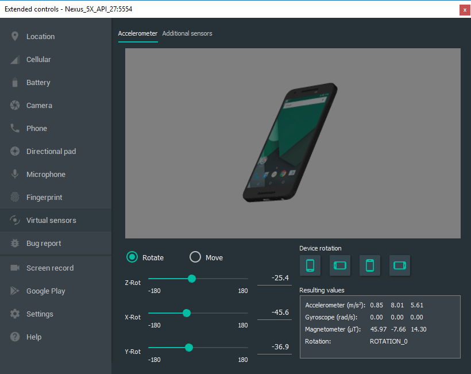Click the Resulting values heading
Image resolution: width=471 pixels, height=374 pixels.
(322, 290)
